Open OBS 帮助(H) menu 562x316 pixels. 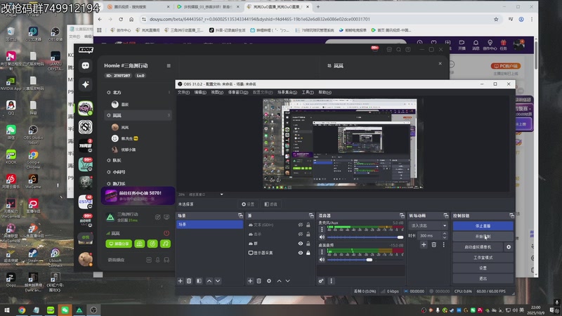325,93
